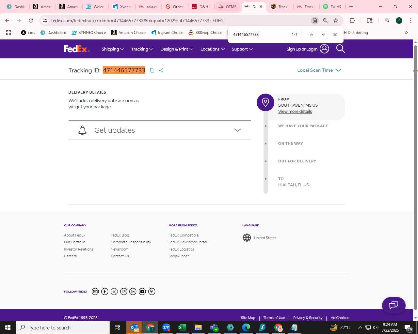Open FedEx Developer Portal link
This screenshot has height=334, width=418.
[188, 242]
